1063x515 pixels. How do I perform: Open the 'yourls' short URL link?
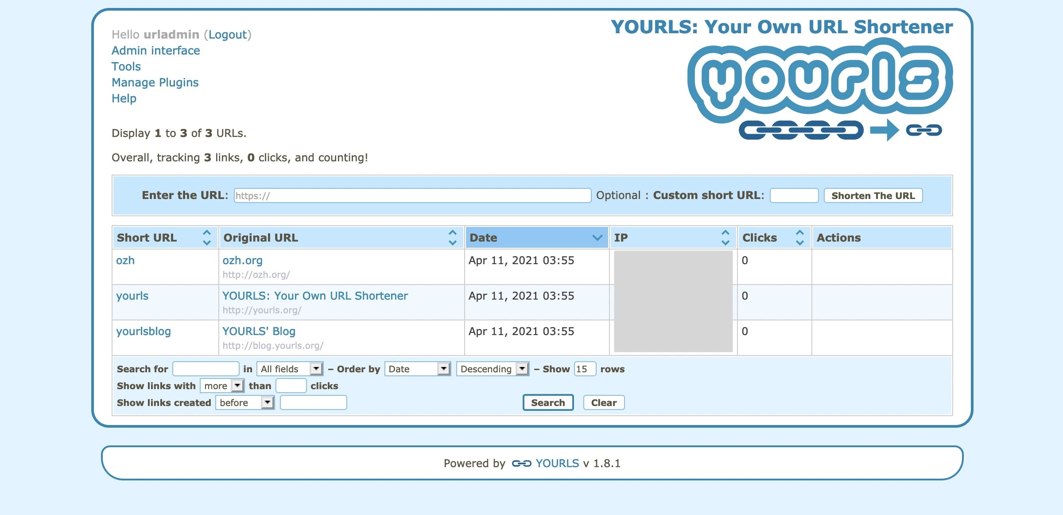(x=132, y=296)
